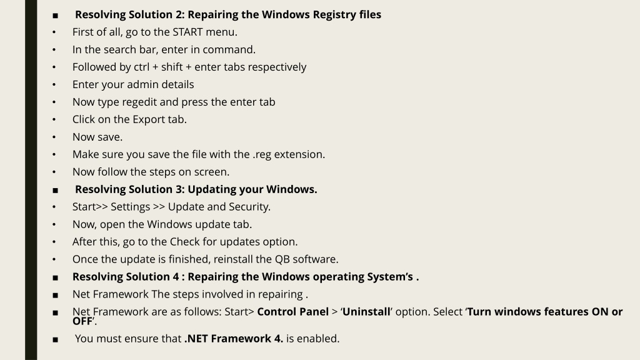Viewport: 640px width, 360px height.
Task: Click the line 'First of all, go to the START menu.'
Action: point(155,32)
